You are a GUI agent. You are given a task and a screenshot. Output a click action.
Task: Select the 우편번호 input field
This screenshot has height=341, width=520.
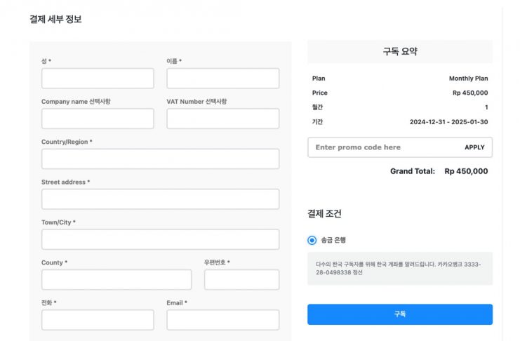pos(241,279)
